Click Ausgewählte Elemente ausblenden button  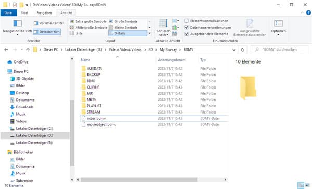point(250,28)
